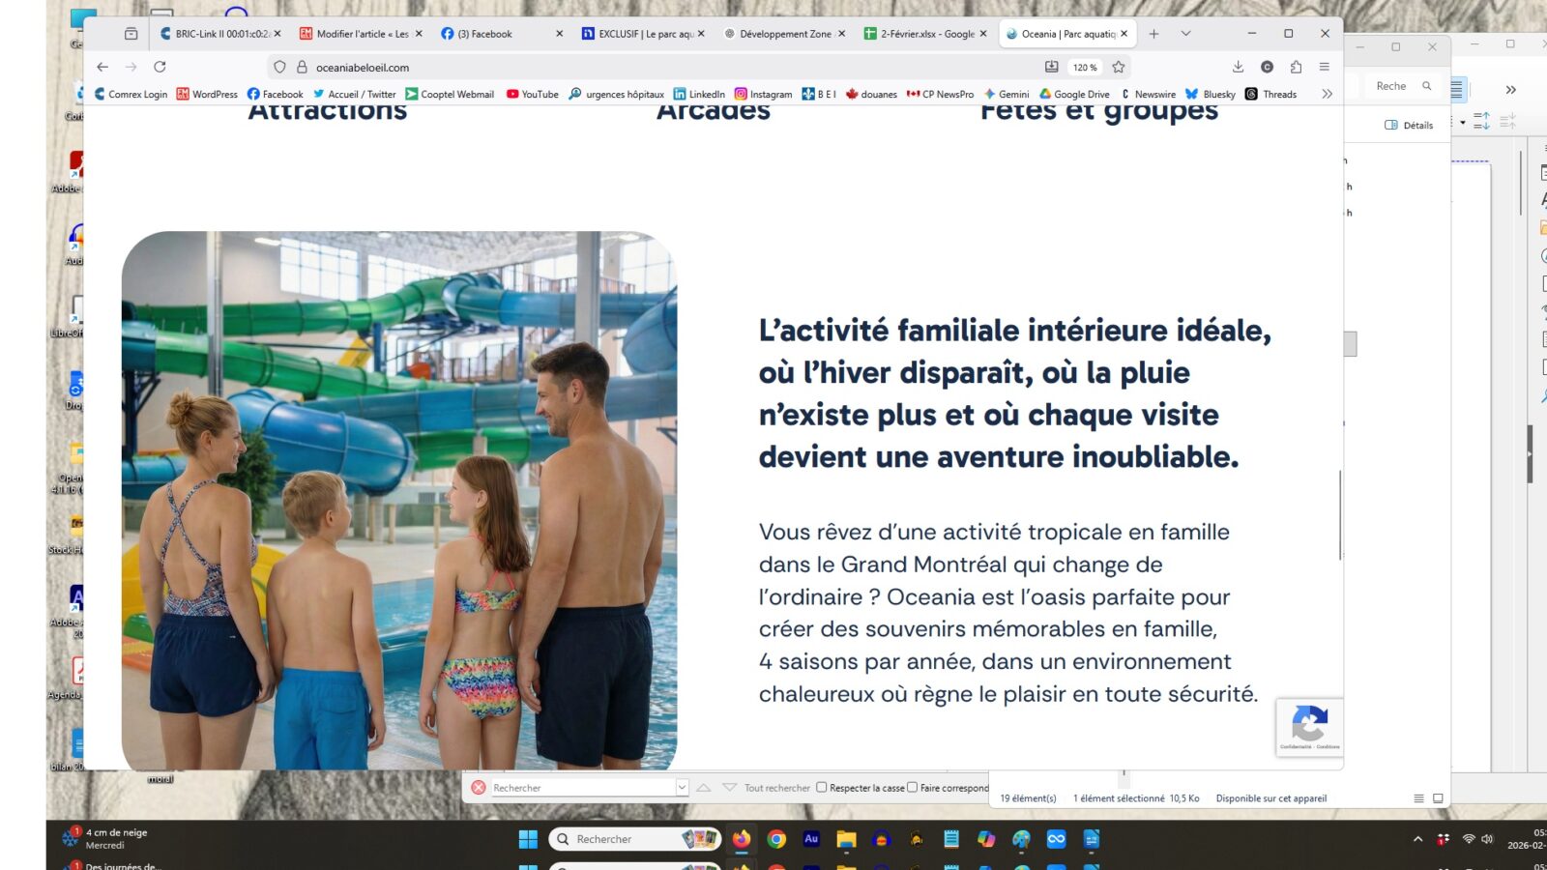Open the Google Drive bookmark

coord(1074,94)
